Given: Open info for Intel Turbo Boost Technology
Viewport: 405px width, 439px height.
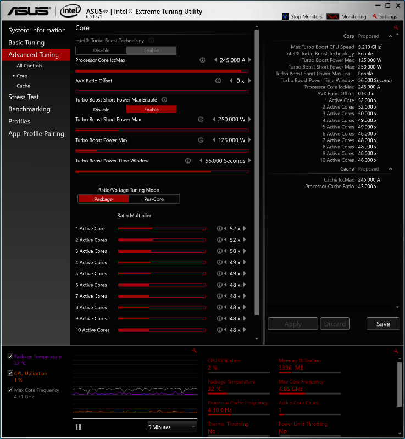Looking at the screenshot, I should pyautogui.click(x=151, y=40).
